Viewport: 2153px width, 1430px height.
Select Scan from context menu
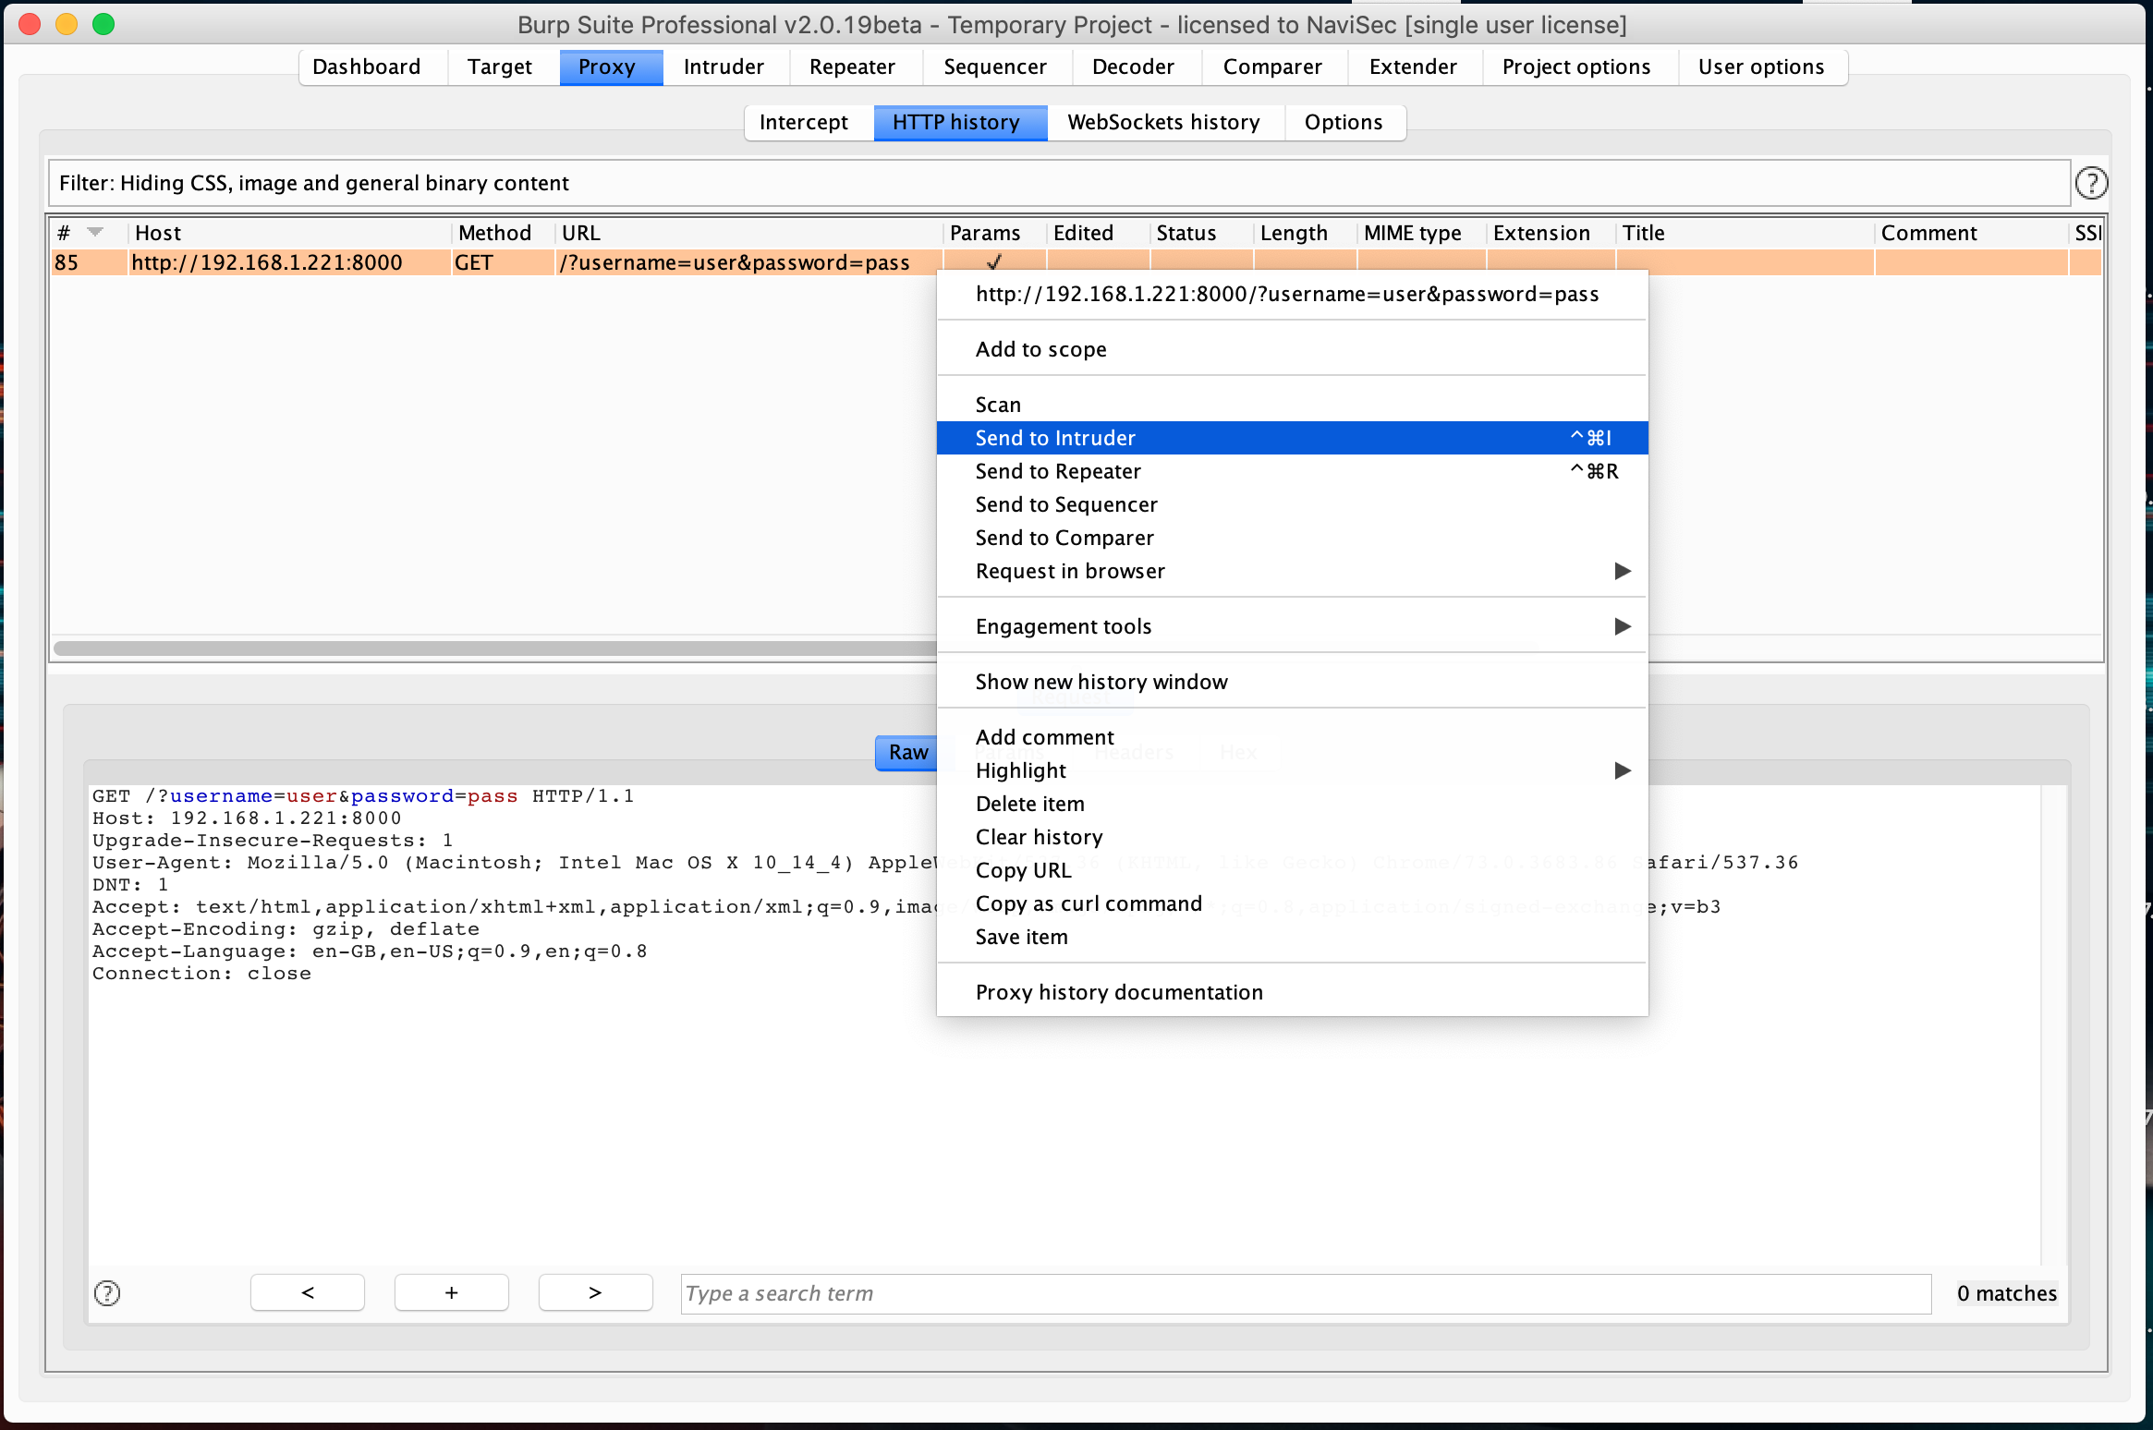[1292, 405]
